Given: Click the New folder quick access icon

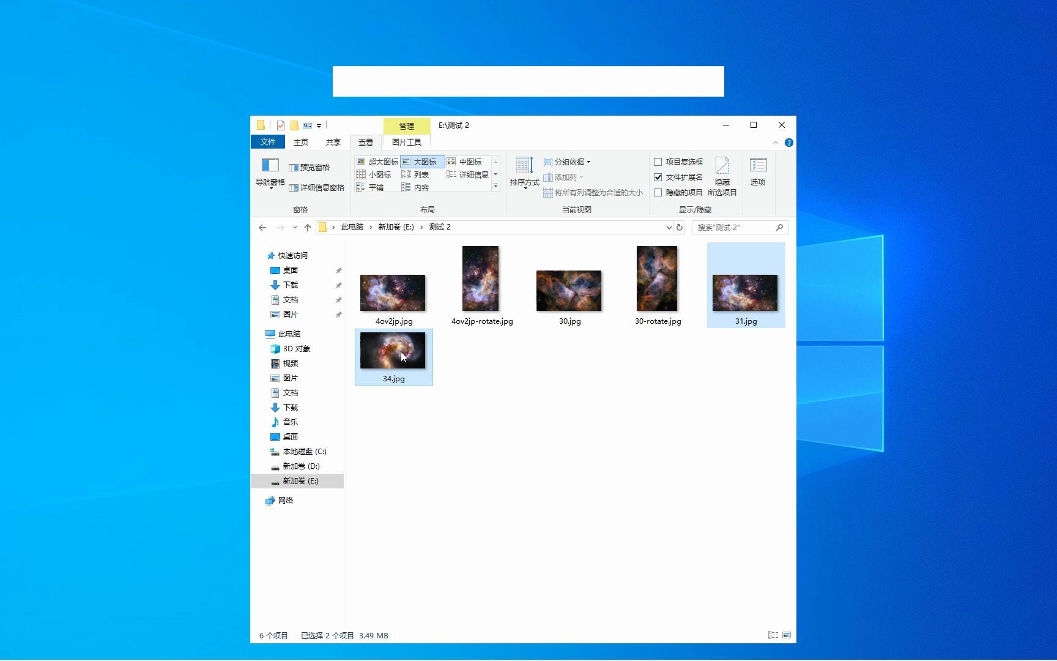Looking at the screenshot, I should [294, 125].
